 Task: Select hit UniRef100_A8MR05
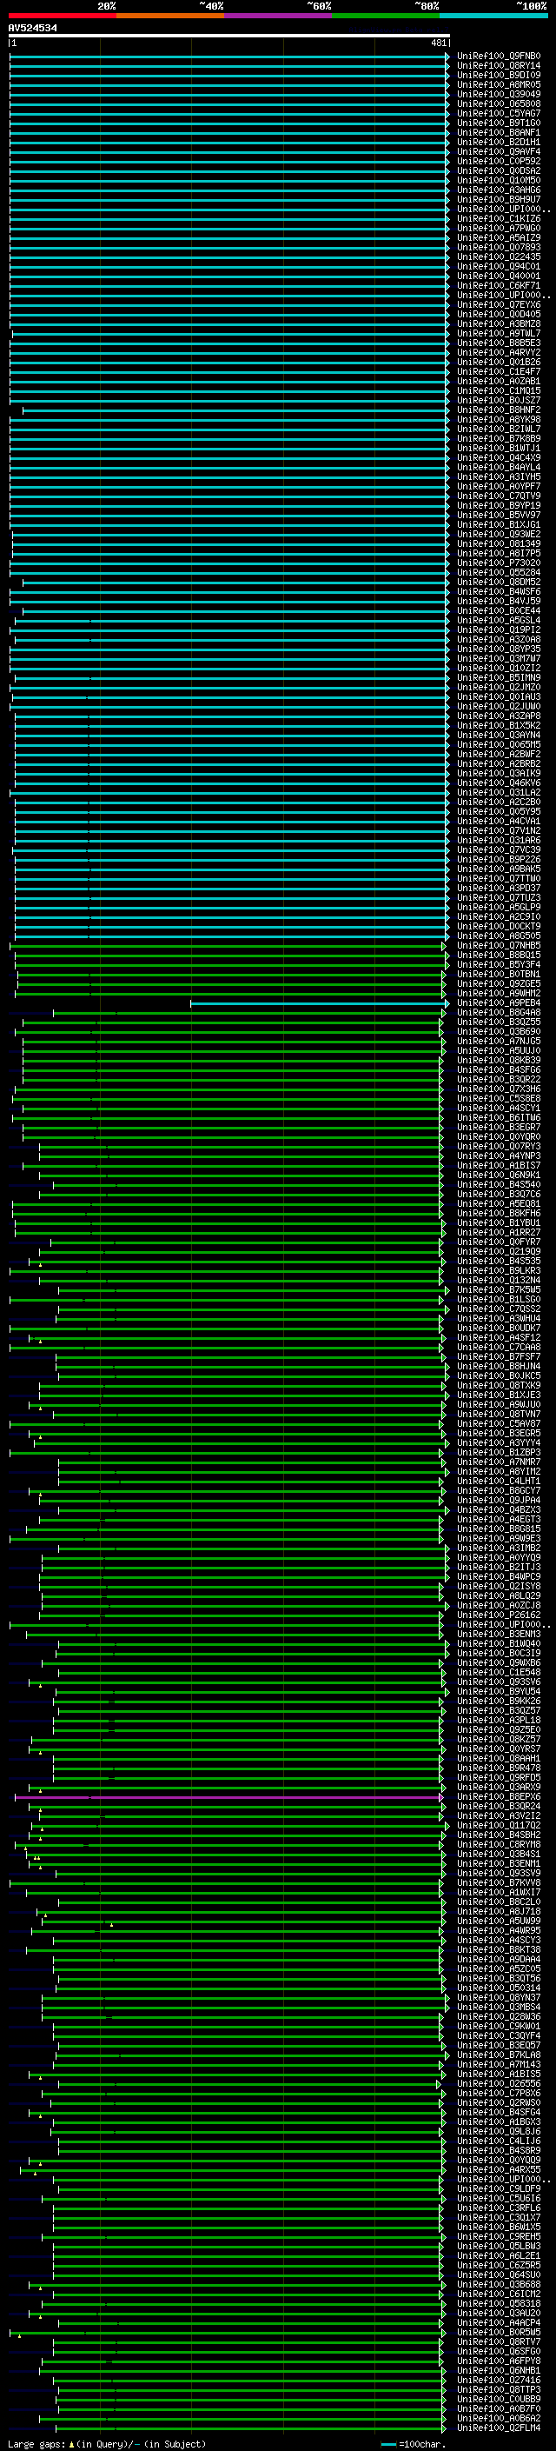[499, 84]
